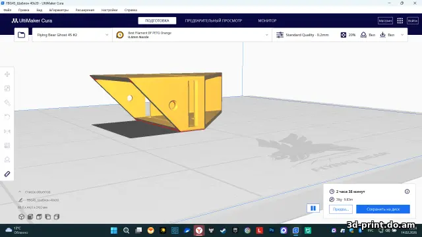Switch to the right side camera view
This screenshot has width=422, height=237.
tap(57, 217)
